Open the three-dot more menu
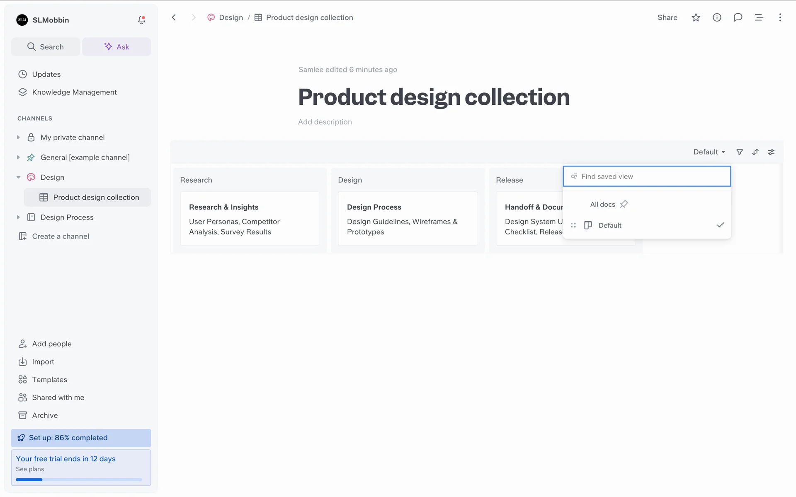 (780, 17)
